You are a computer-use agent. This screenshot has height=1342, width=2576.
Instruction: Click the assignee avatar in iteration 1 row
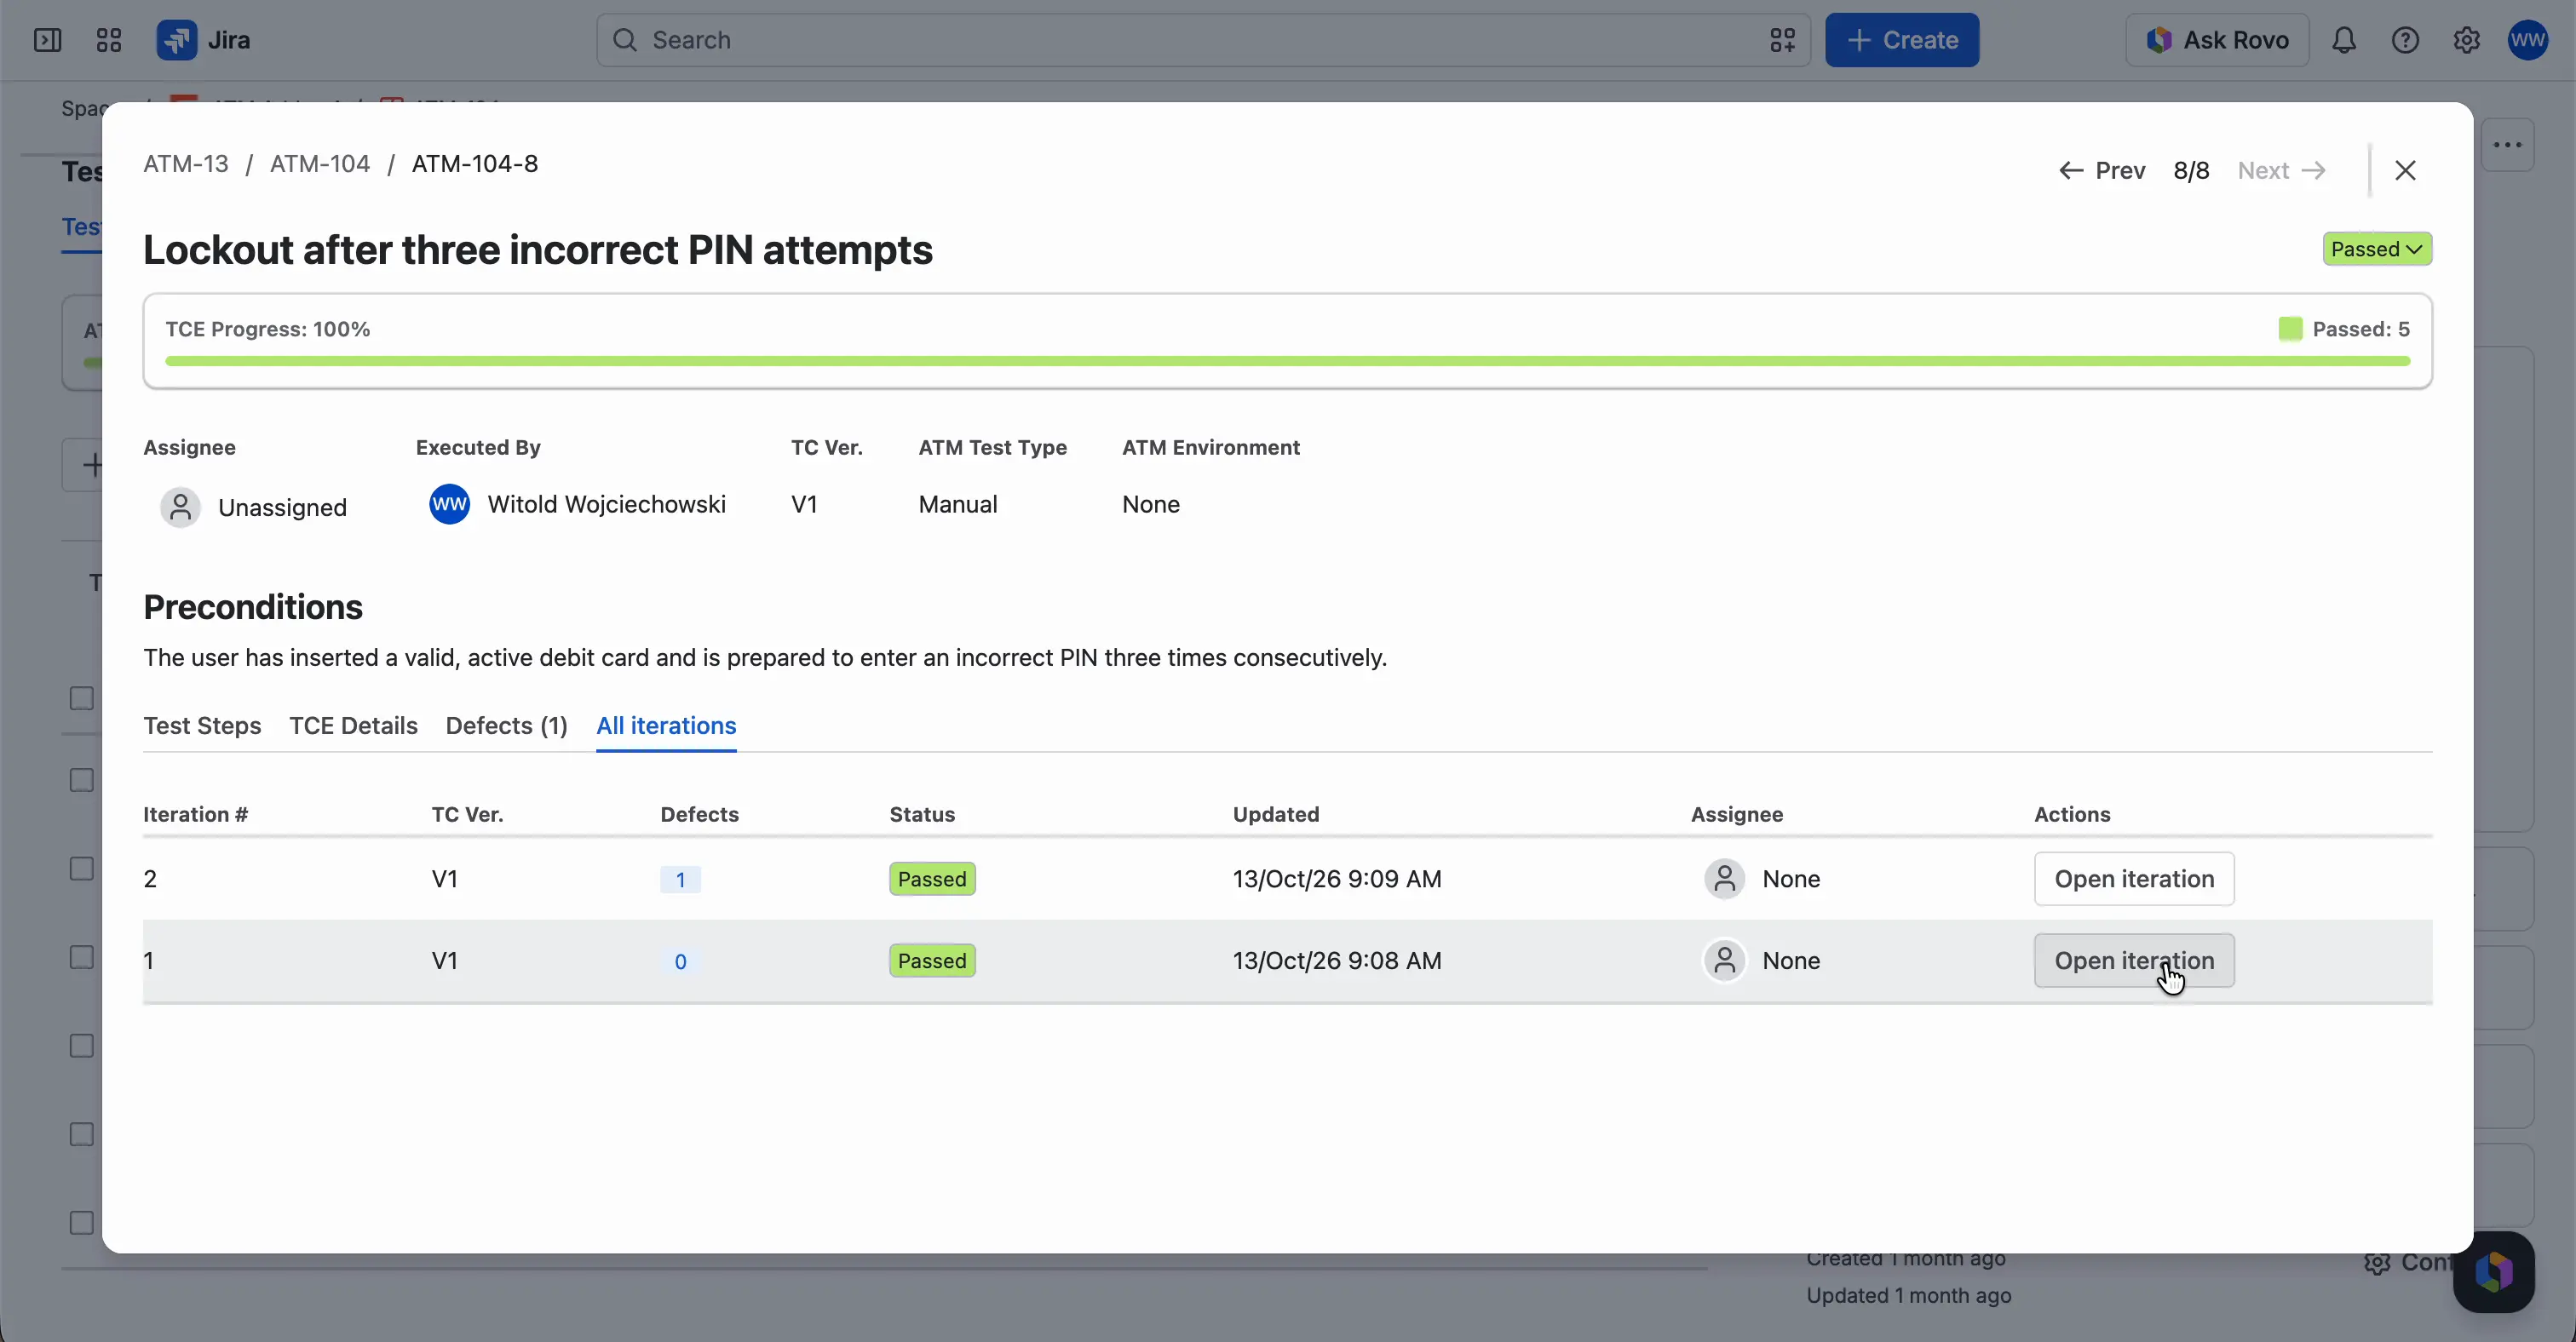(x=1724, y=961)
